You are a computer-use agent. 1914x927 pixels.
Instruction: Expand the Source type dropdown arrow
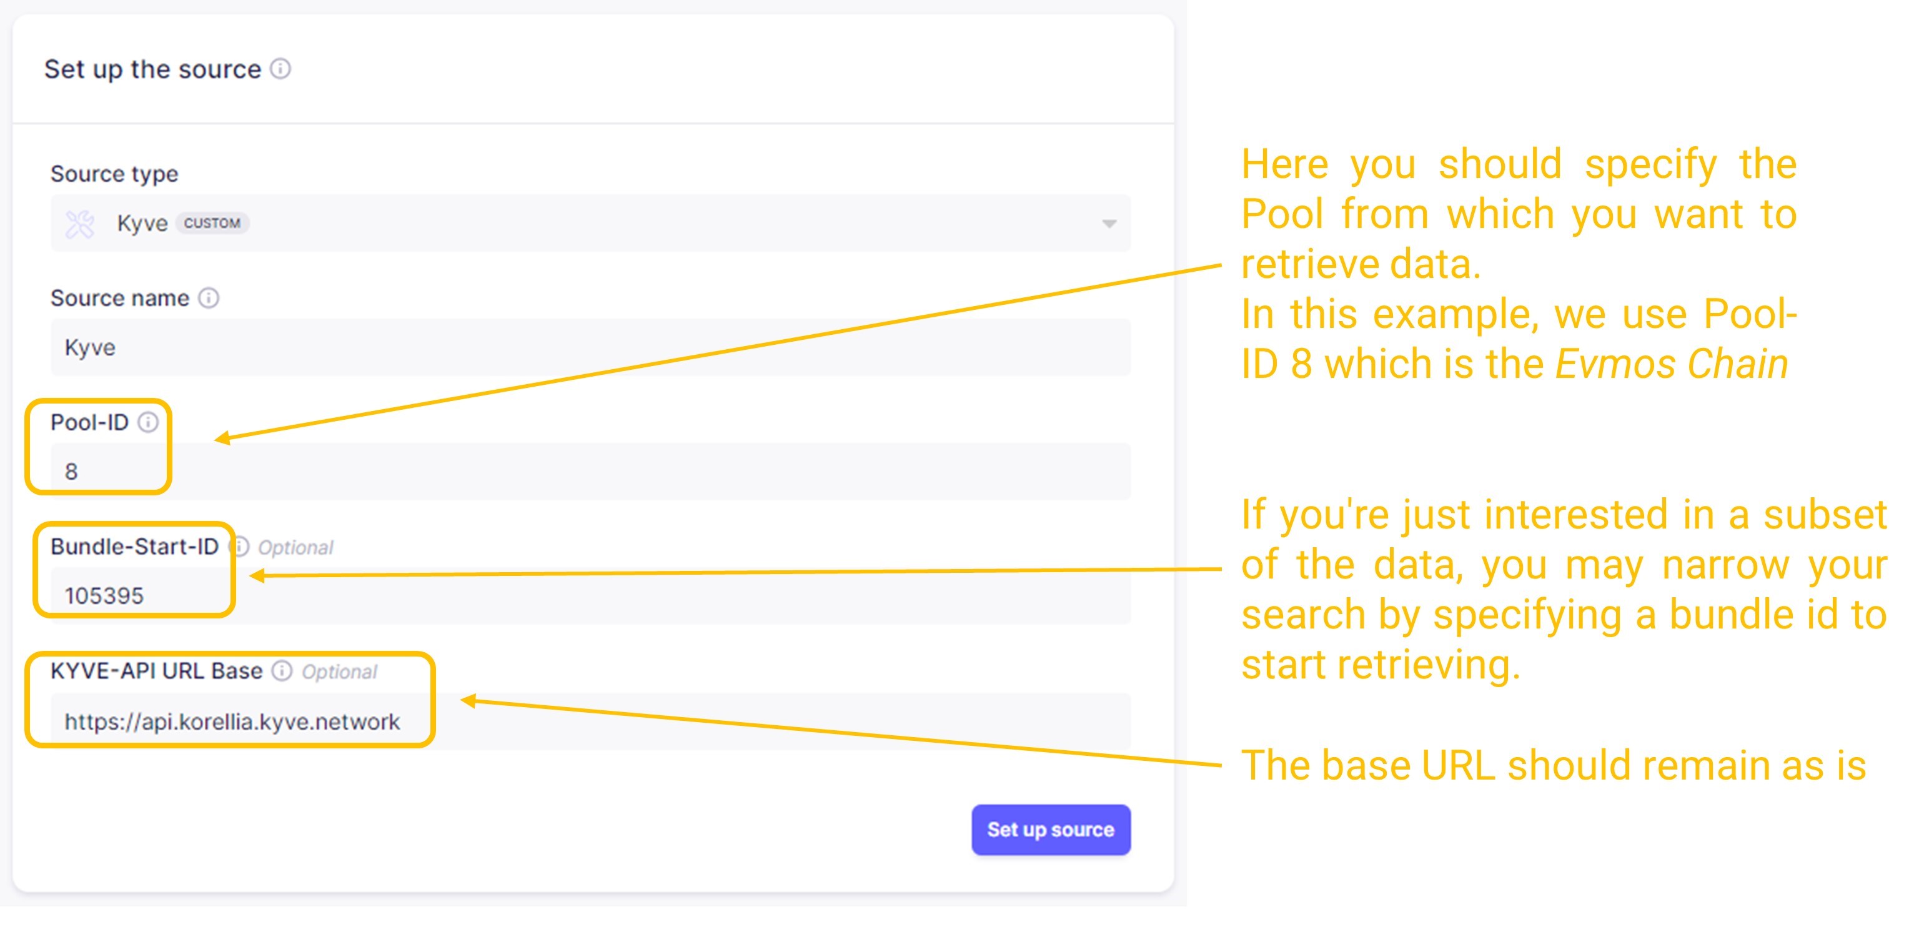click(1109, 224)
